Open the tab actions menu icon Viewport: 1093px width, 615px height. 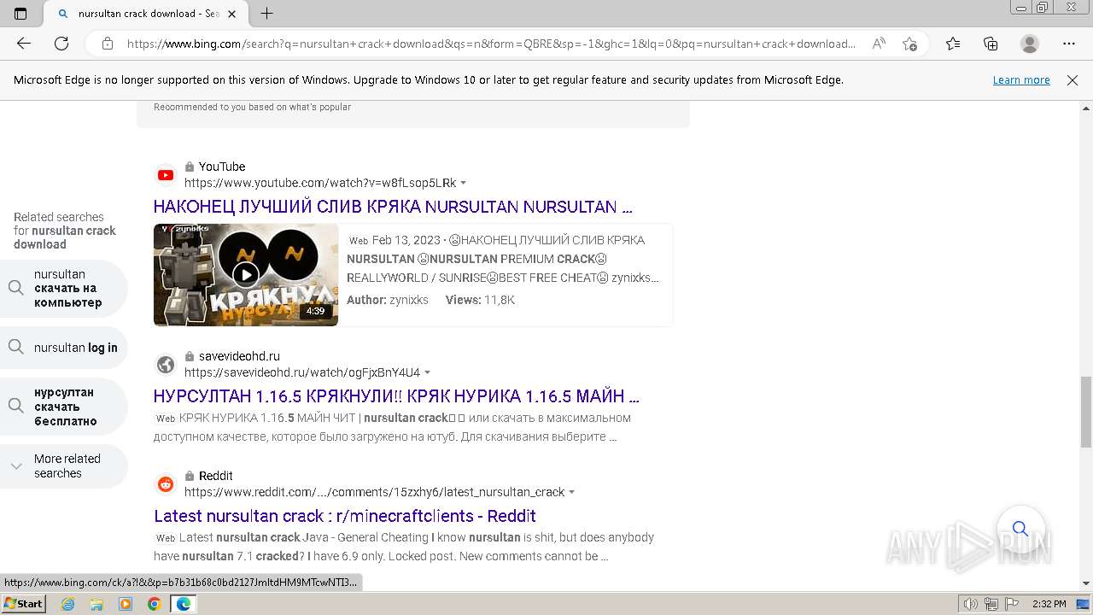pyautogui.click(x=20, y=14)
